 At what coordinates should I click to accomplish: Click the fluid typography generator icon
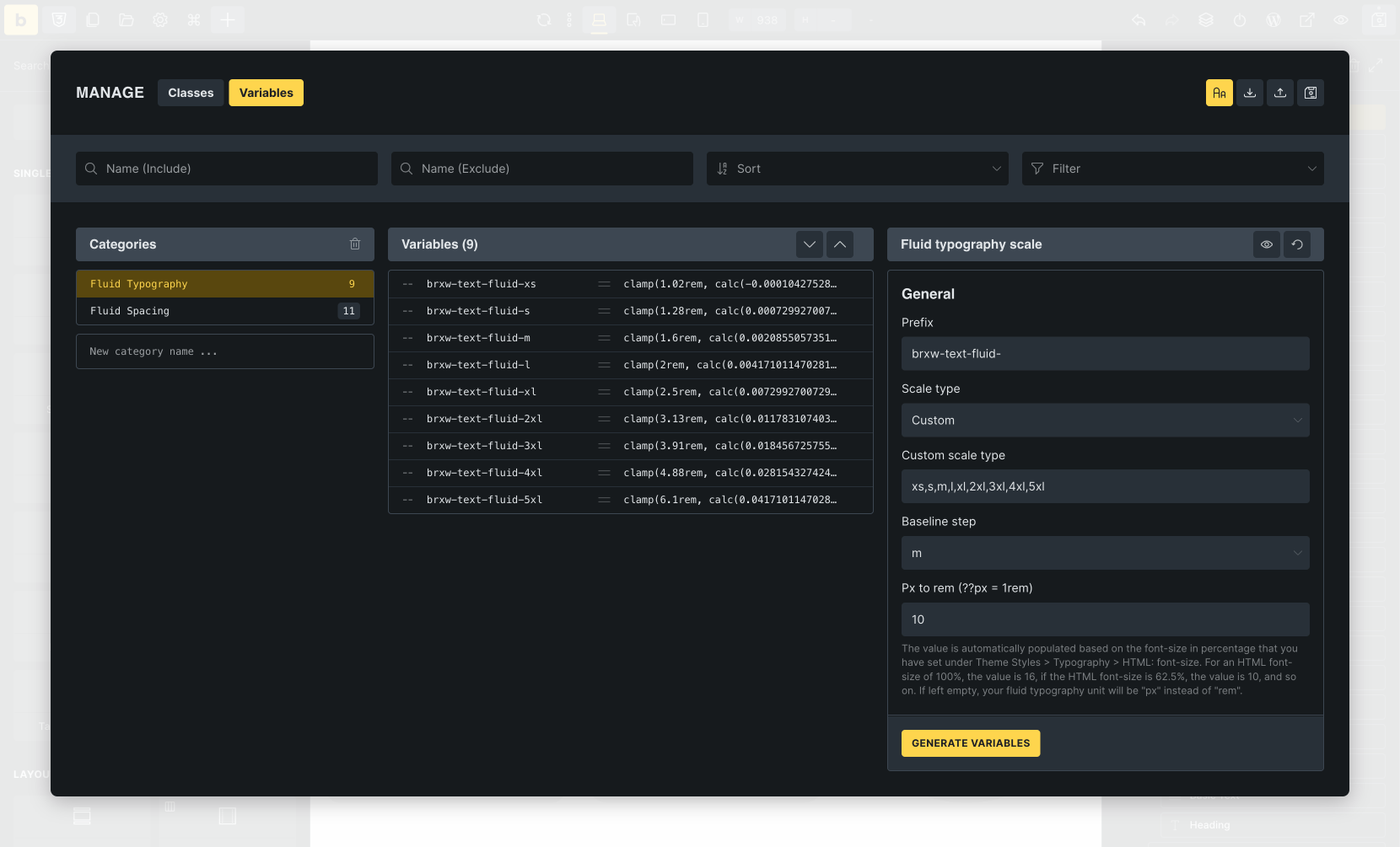[x=1219, y=93]
